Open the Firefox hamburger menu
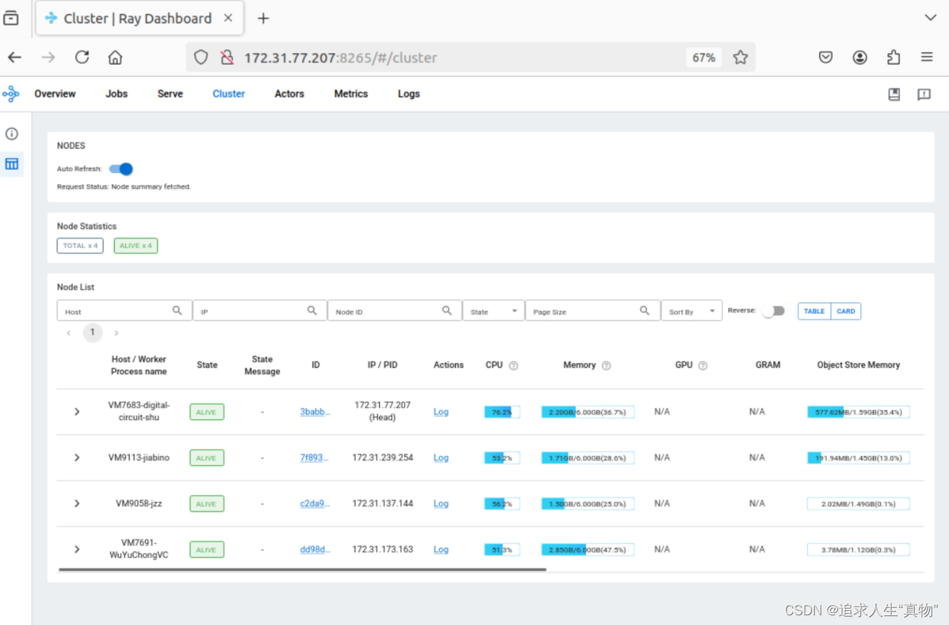This screenshot has height=625, width=949. pyautogui.click(x=927, y=57)
